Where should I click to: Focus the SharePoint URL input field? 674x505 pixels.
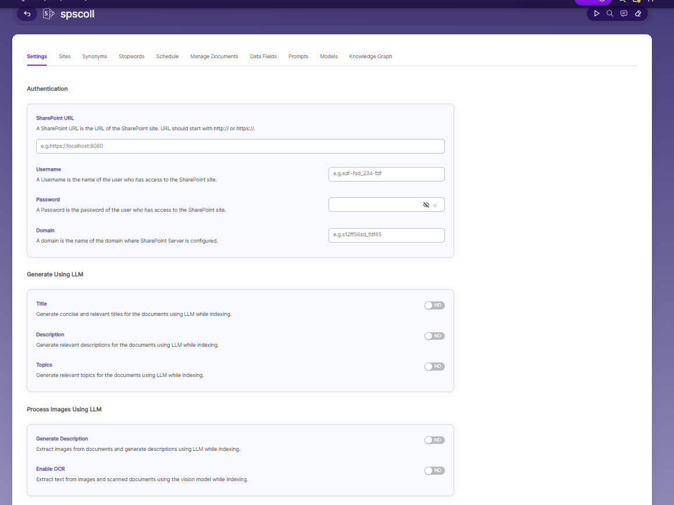[240, 146]
